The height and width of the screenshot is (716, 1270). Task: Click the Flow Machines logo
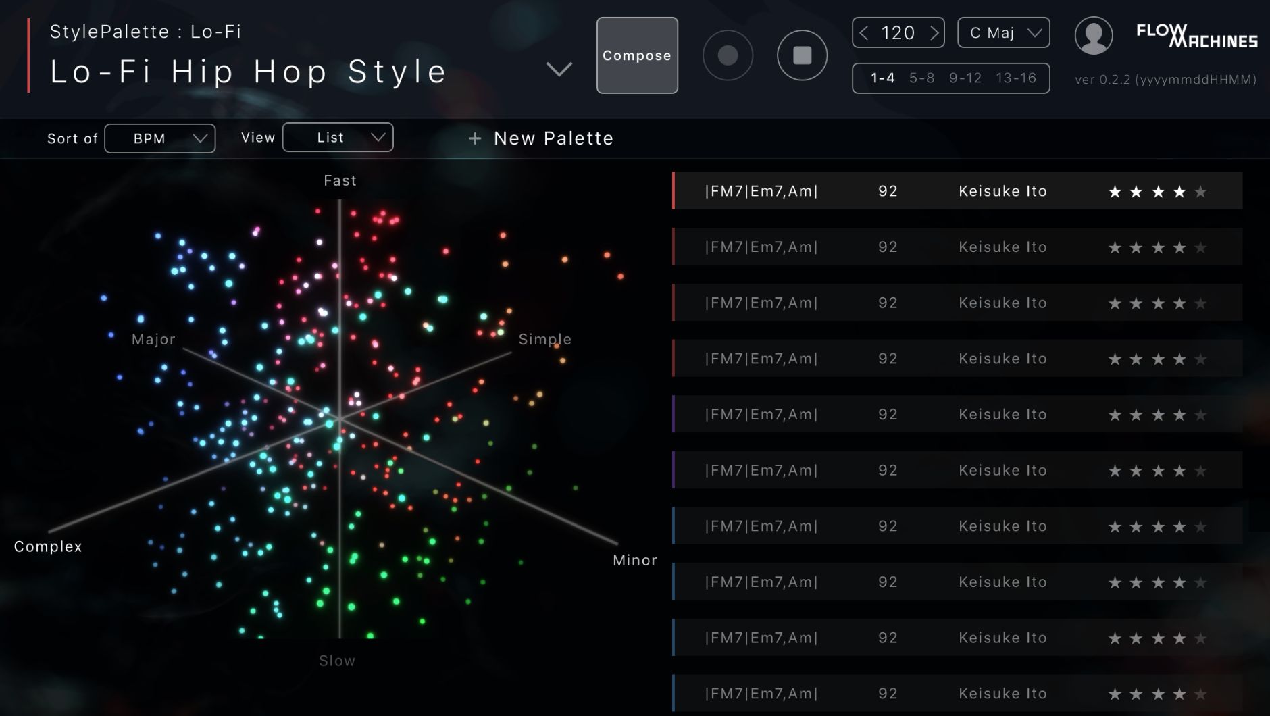coord(1196,36)
